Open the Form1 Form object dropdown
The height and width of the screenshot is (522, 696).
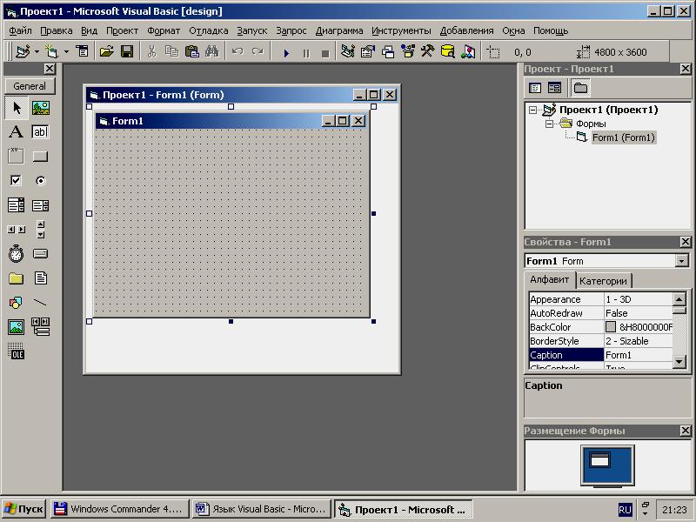[x=682, y=261]
